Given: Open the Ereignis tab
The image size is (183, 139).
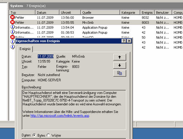Looking at the screenshot, I should tap(26, 49).
